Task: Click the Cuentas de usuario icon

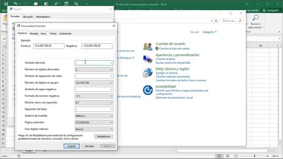Action: coord(148,46)
